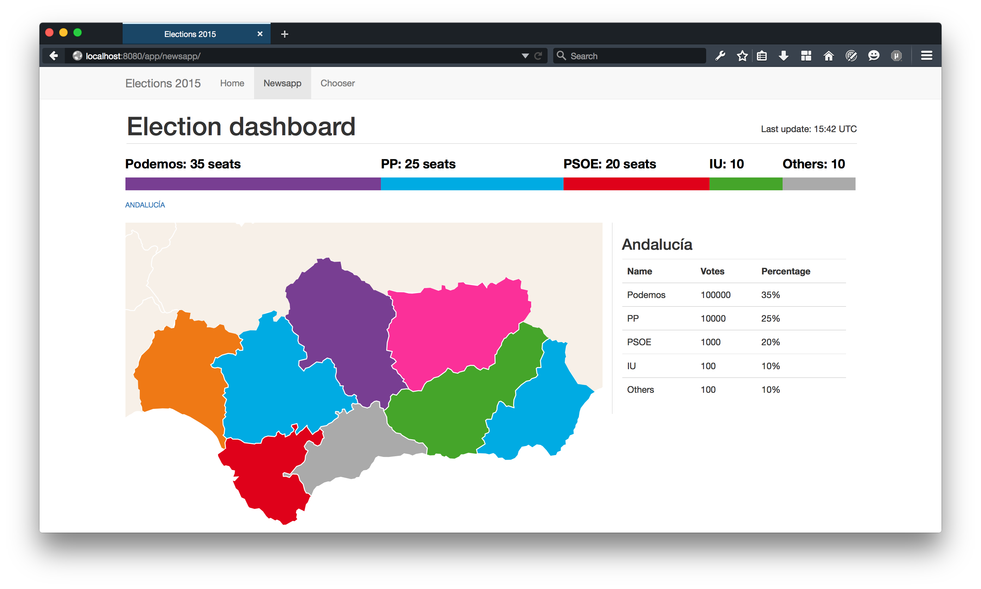Screen dimensions: 981x589
Task: Open the developer tools wrench icon
Action: coord(720,56)
